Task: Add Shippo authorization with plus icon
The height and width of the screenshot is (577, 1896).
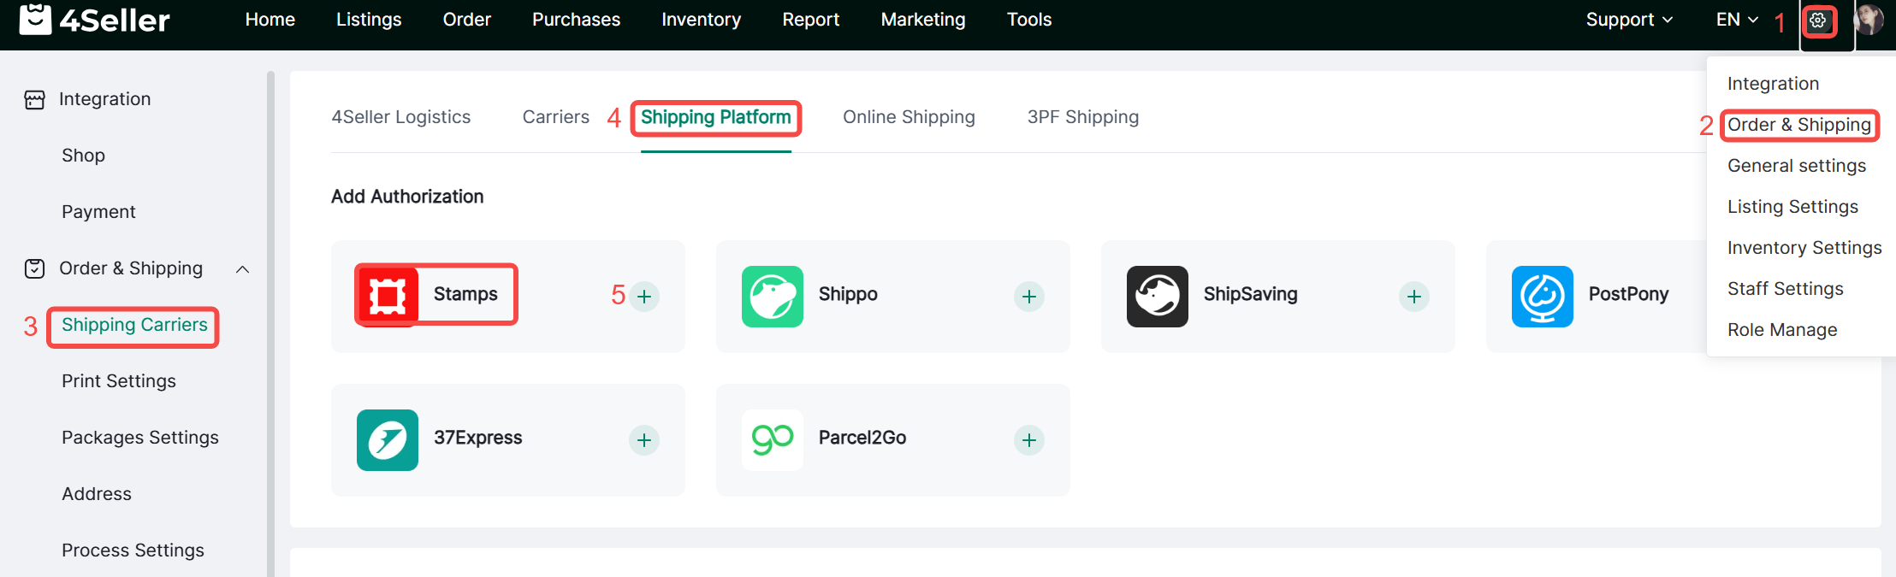Action: 1029,297
